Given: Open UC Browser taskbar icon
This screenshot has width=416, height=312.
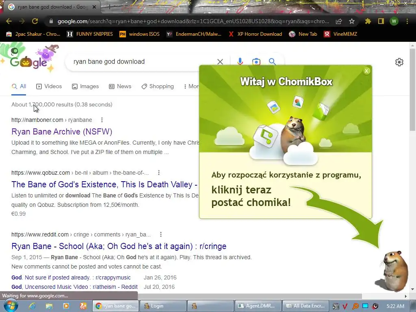Looking at the screenshot, I should (x=83, y=306).
